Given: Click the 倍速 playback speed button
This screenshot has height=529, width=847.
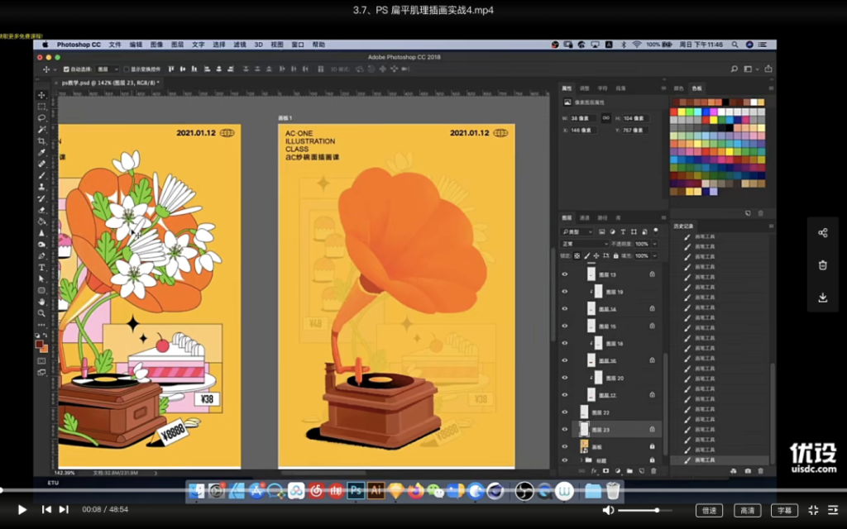Looking at the screenshot, I should point(708,510).
